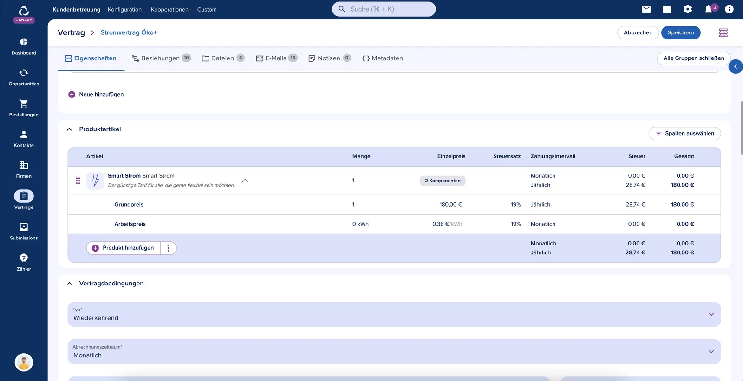743x381 pixels.
Task: Click the Menge column header
Action: tap(361, 156)
